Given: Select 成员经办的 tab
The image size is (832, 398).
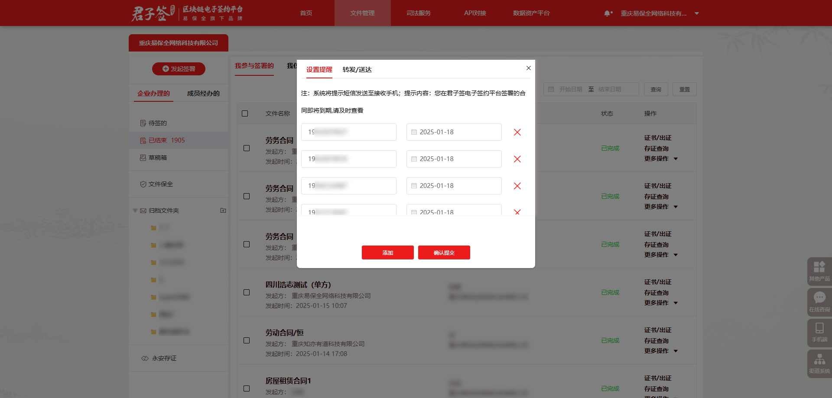Looking at the screenshot, I should coord(203,93).
